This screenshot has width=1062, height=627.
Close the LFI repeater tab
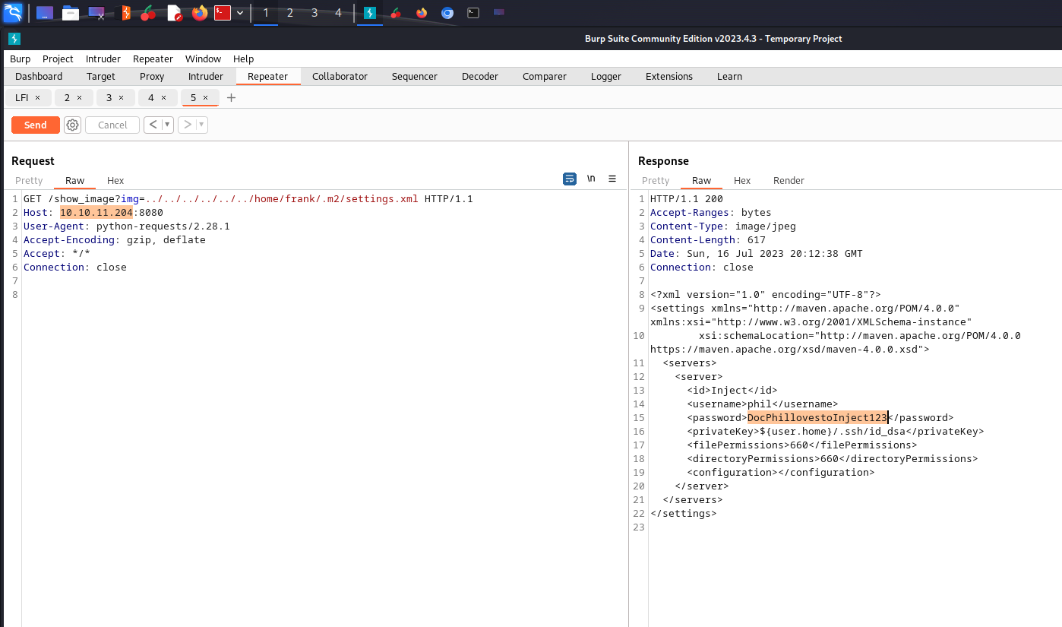coord(37,97)
